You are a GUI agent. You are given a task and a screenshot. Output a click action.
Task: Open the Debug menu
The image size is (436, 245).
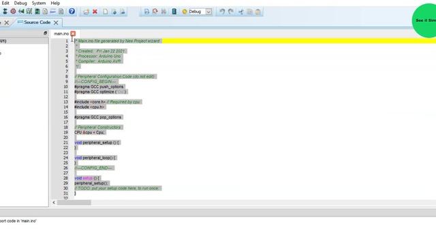[x=20, y=3]
